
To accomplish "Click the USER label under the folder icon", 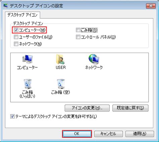I will (x=61, y=67).
